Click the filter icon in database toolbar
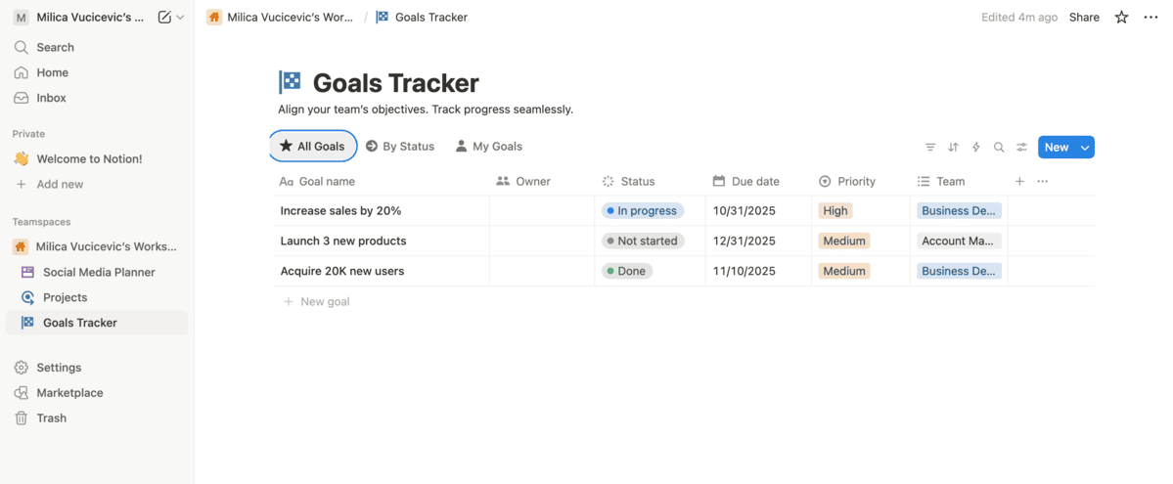The height and width of the screenshot is (484, 1173). [x=930, y=148]
